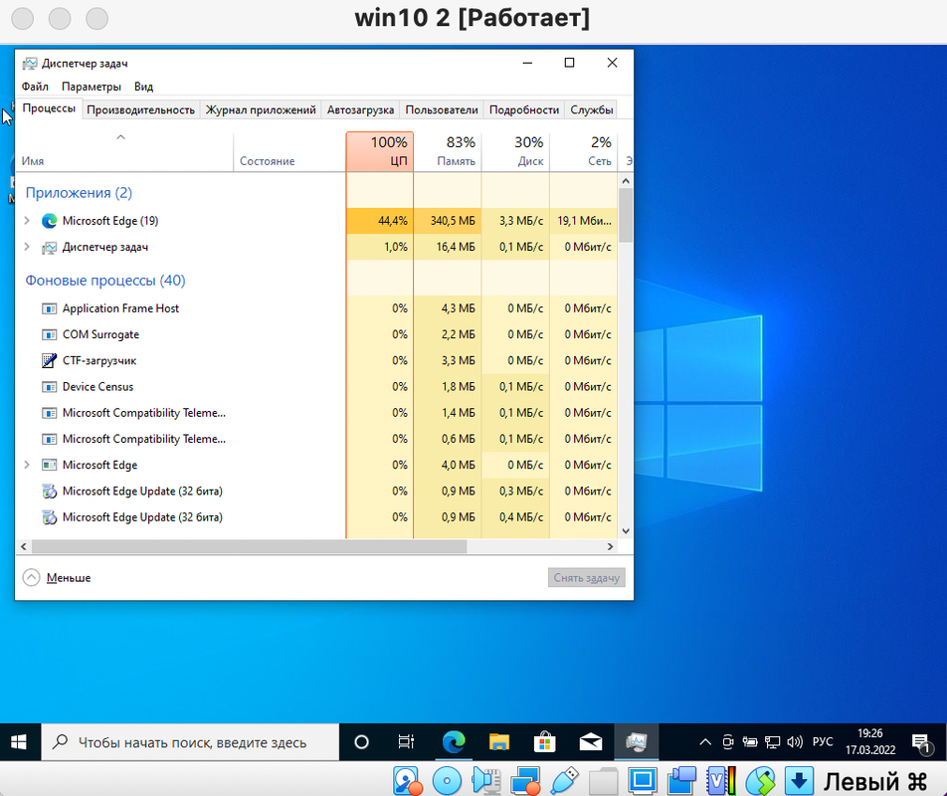The image size is (947, 796).
Task: Select the Microsoft Edge Update 0,3 МБ/с row
Action: pyautogui.click(x=316, y=492)
